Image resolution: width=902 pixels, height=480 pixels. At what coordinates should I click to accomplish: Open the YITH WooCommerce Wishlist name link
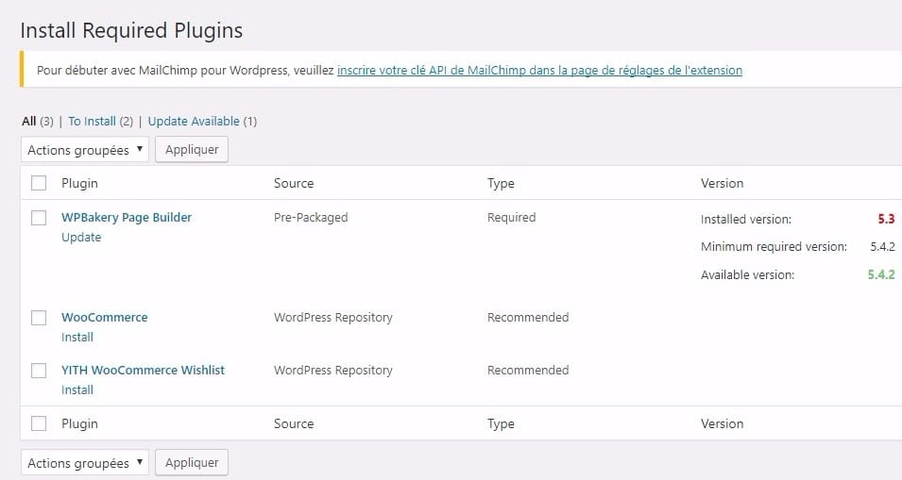[x=144, y=370]
